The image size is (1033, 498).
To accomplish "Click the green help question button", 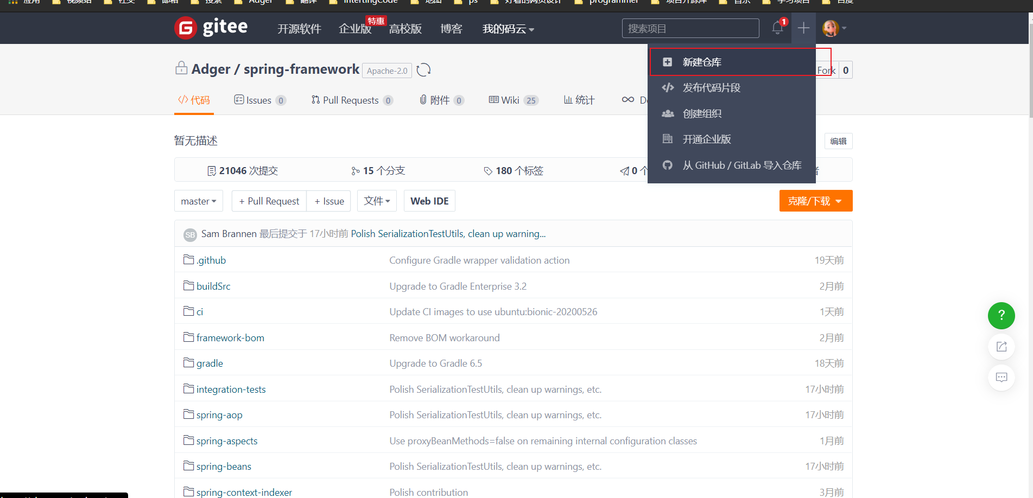I will coord(1002,316).
